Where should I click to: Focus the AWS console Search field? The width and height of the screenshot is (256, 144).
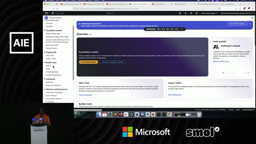[85, 13]
